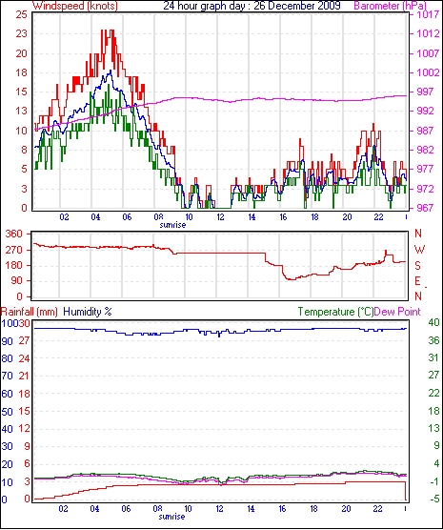Select the Dew Point legend label
Screen dimensions: 443x530
[x=397, y=312]
